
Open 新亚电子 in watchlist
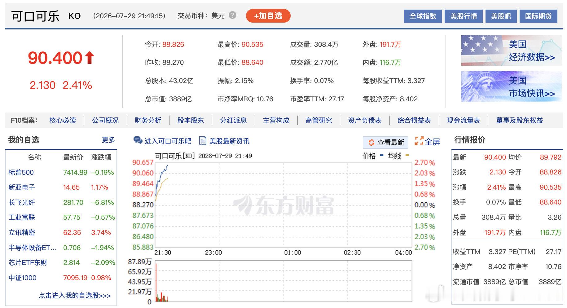pyautogui.click(x=22, y=187)
